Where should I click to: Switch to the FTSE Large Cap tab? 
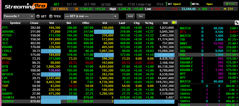139,4
